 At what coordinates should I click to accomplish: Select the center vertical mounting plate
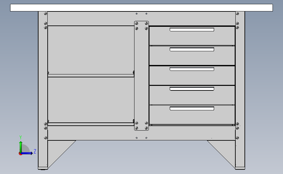(x=142, y=76)
